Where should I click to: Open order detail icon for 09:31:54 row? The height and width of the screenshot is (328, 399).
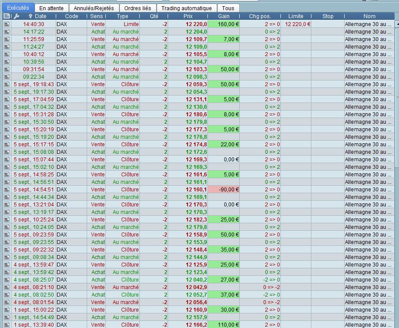coord(7,69)
